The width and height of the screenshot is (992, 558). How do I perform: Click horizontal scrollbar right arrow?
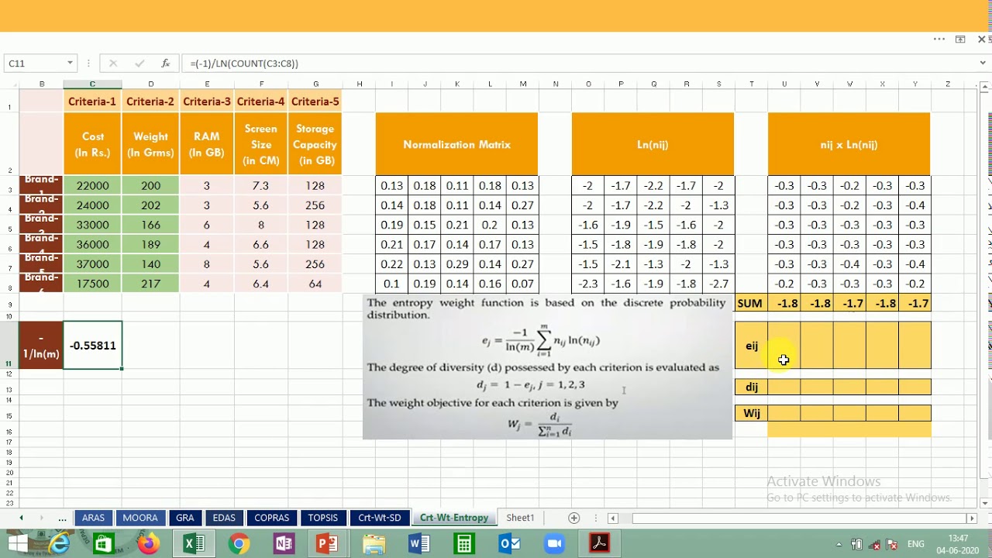[x=972, y=518]
